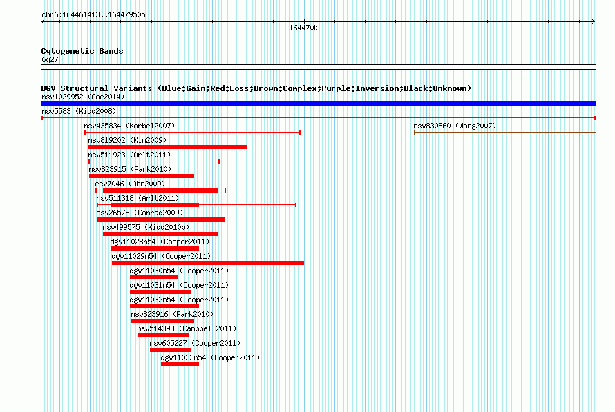Select the brown nsv830860 complex line

point(505,133)
